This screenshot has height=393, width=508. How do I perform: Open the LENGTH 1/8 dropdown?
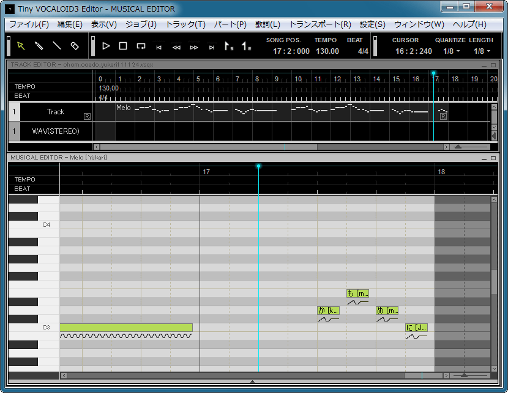482,51
